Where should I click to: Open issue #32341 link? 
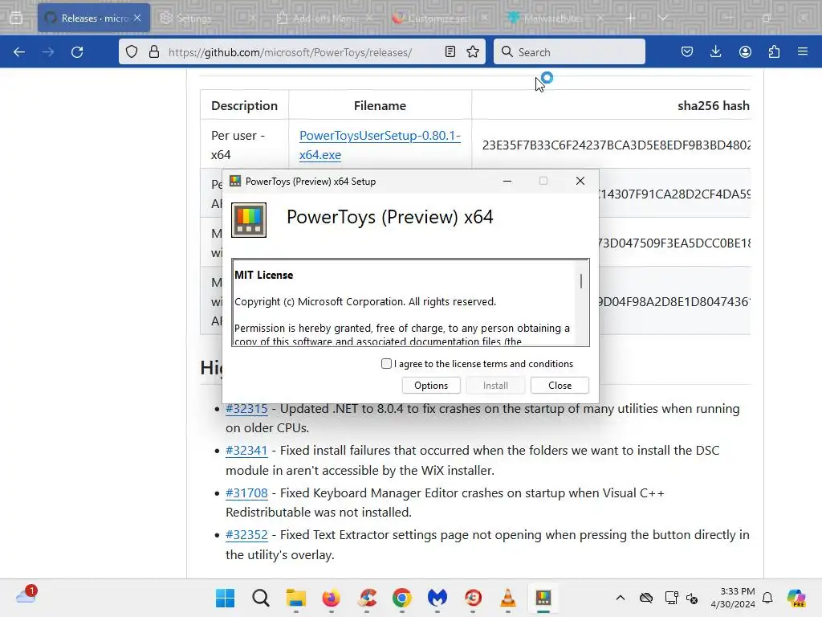click(x=246, y=451)
